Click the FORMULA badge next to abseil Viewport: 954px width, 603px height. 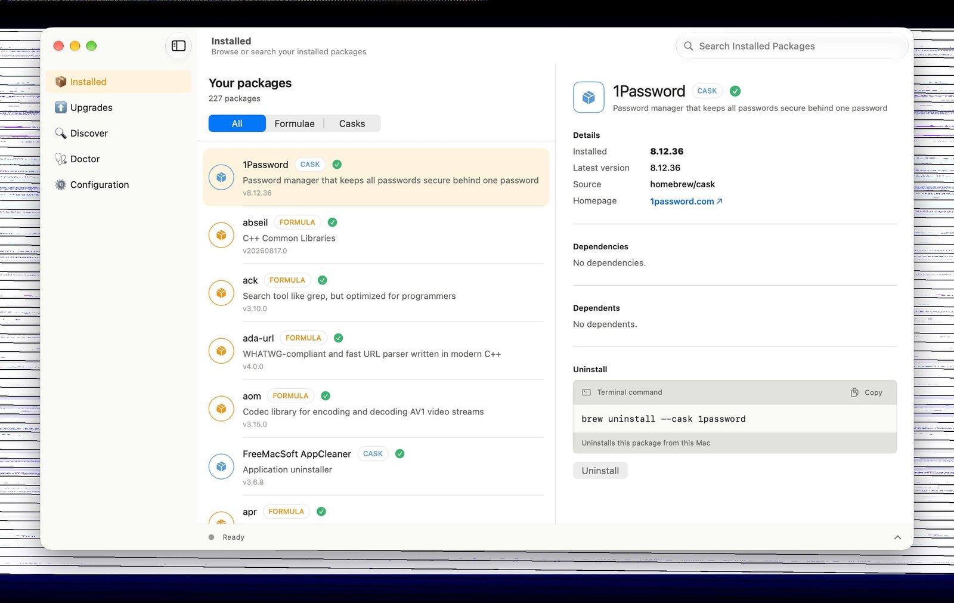point(298,222)
